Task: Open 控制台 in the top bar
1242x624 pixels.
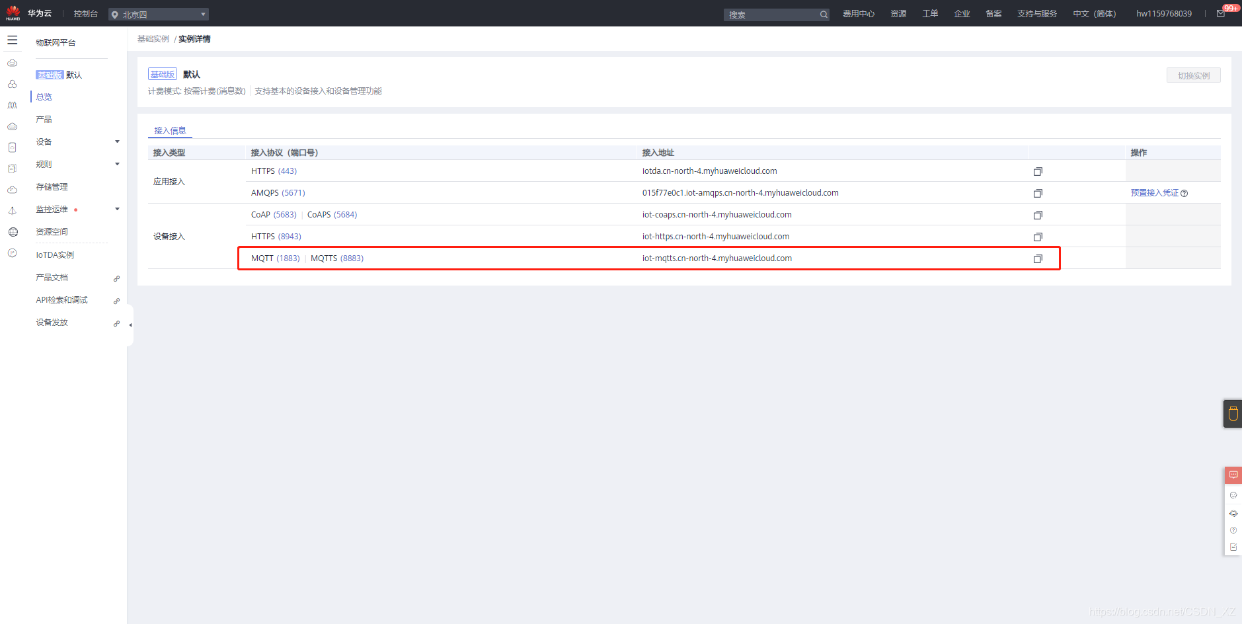Action: [86, 14]
